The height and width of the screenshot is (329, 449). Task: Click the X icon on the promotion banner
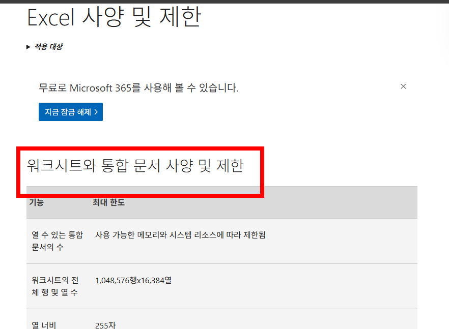[x=403, y=86]
